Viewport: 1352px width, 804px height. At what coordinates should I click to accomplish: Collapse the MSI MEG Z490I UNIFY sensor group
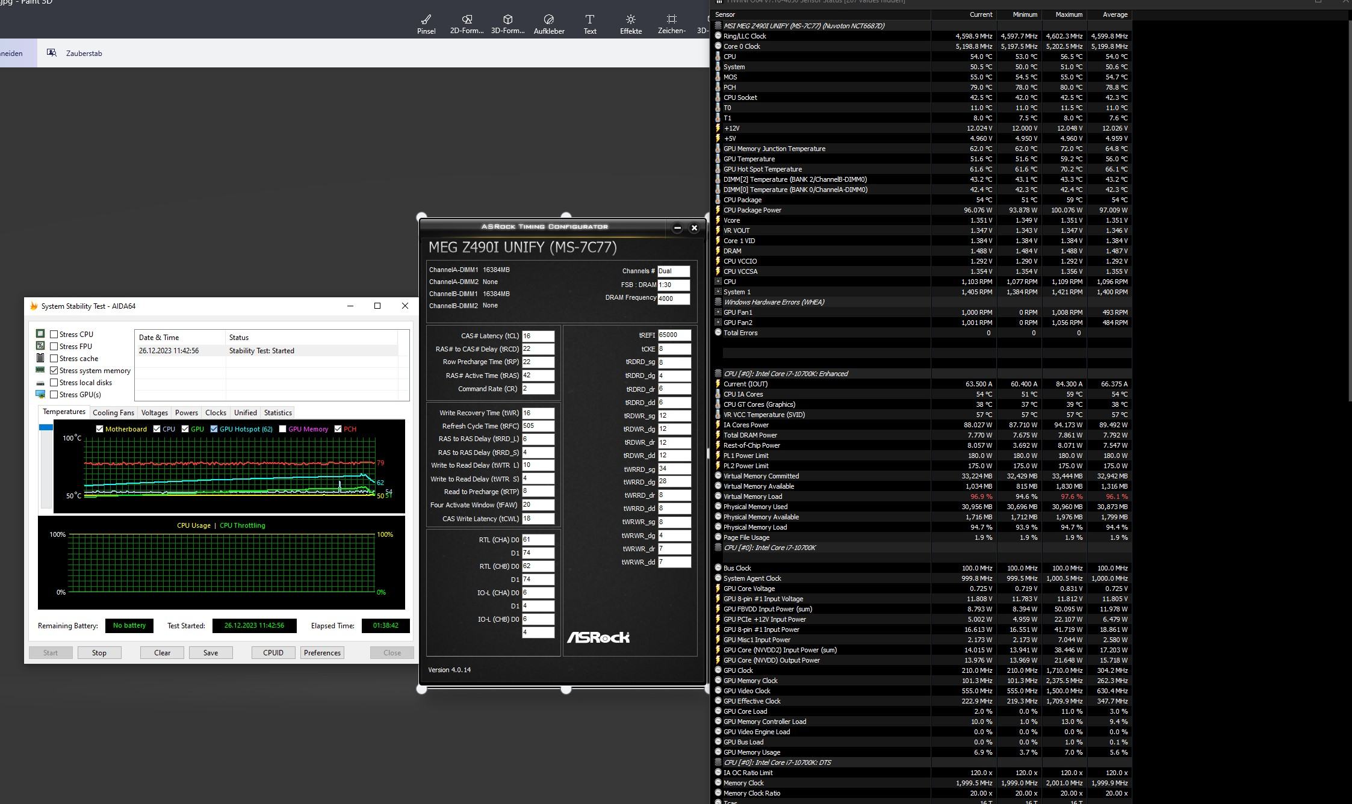click(718, 26)
